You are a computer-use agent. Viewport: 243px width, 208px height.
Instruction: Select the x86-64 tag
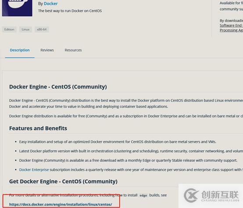pyautogui.click(x=42, y=29)
